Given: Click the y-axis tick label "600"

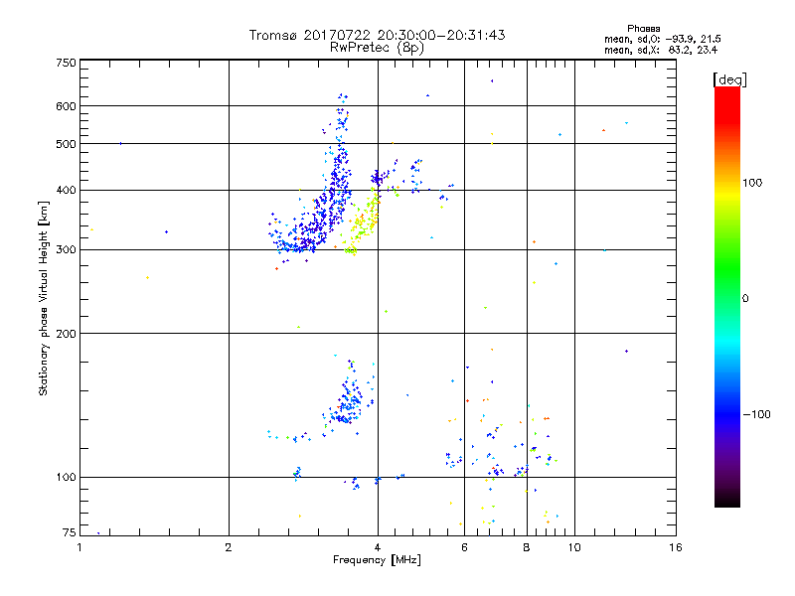Looking at the screenshot, I should 66,106.
